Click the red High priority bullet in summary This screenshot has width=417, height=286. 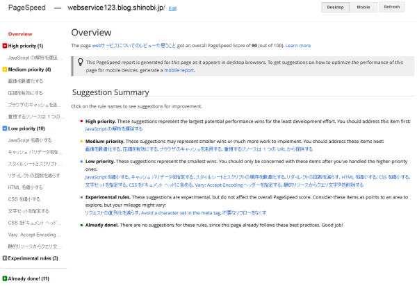tap(81, 121)
